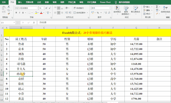Open 单元格样式 cell styles
Image resolution: width=171 pixels, height=103 pixels.
(x=135, y=10)
